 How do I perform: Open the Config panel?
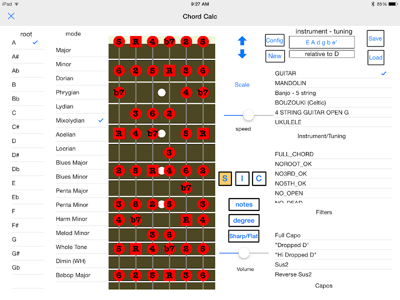pyautogui.click(x=274, y=40)
